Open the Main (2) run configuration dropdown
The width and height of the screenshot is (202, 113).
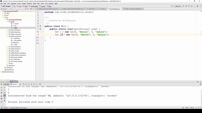click(x=178, y=6)
